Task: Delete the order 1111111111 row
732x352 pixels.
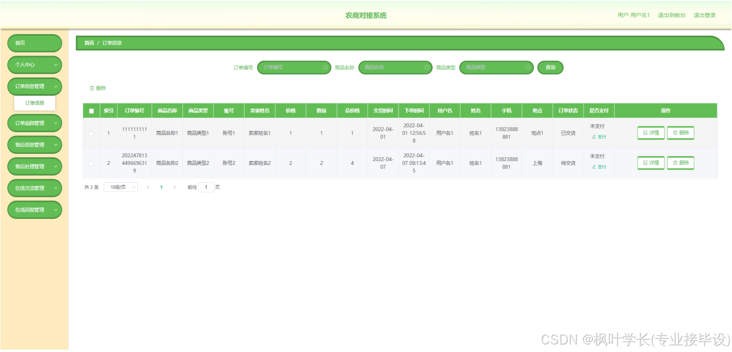Action: (681, 133)
